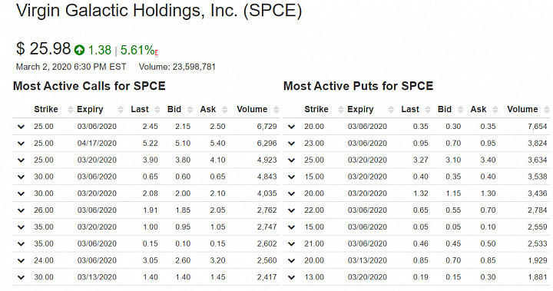Expand the 13.00 put expiring 03/20/2020
The image size is (553, 291).
(x=291, y=278)
